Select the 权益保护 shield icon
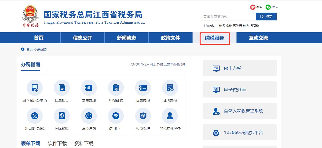The height and width of the screenshot is (148, 322). click(143, 116)
